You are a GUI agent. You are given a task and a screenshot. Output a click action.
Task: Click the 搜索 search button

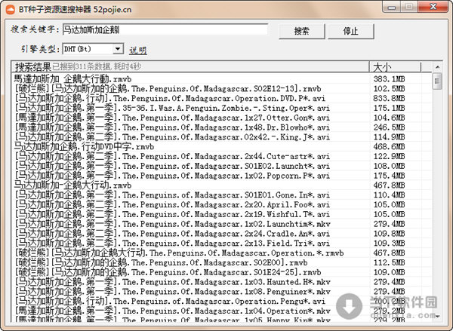(x=301, y=31)
